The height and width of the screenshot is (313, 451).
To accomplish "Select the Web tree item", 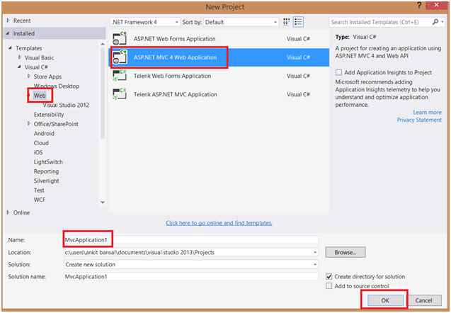I will point(40,96).
